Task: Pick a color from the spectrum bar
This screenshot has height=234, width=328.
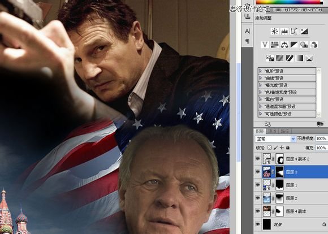Action: 290,2
